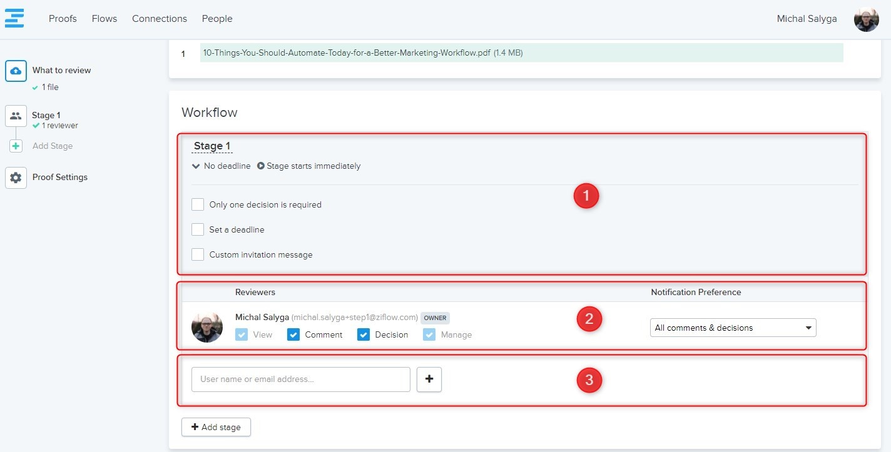The width and height of the screenshot is (891, 452).
Task: Select the Stage 1 reviewers icon
Action: (x=16, y=116)
